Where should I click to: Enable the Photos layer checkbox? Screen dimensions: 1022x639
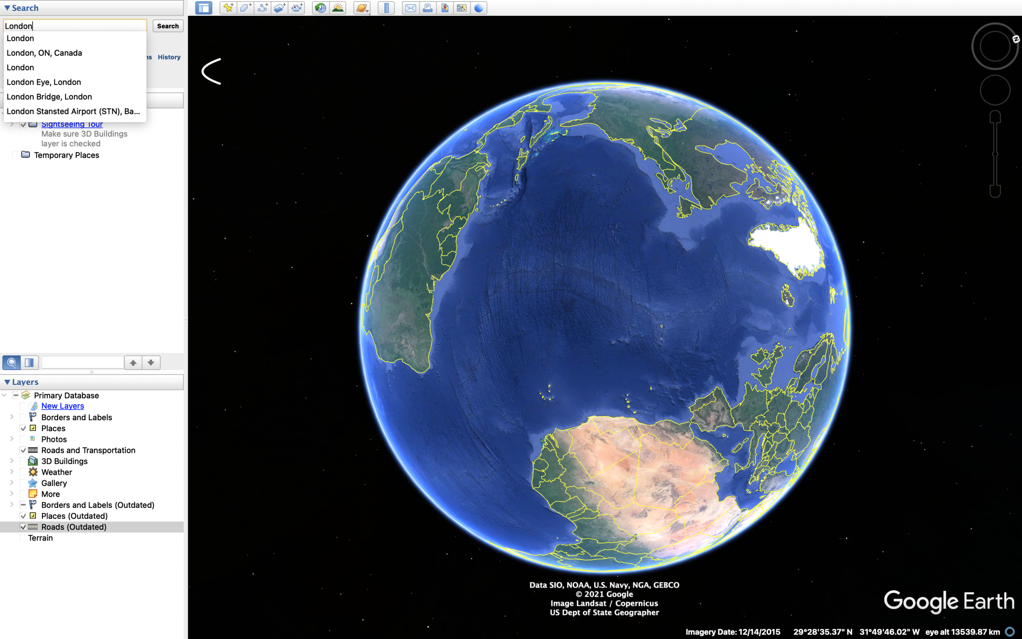tap(23, 439)
